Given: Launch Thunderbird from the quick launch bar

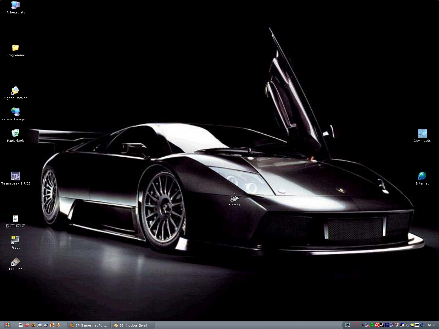Looking at the screenshot, I should 46,325.
